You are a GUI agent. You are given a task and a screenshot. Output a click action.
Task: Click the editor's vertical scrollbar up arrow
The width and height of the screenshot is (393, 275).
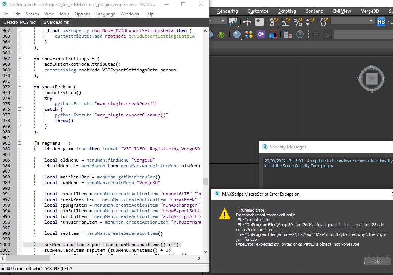click(205, 31)
